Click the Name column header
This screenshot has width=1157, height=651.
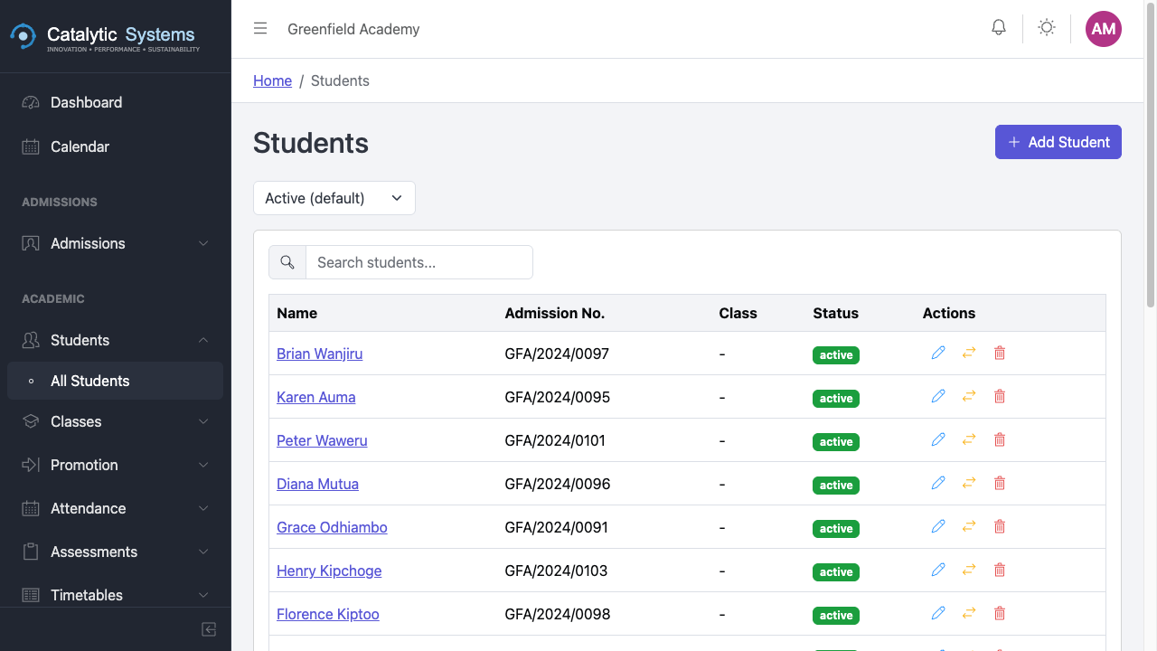[x=296, y=313]
